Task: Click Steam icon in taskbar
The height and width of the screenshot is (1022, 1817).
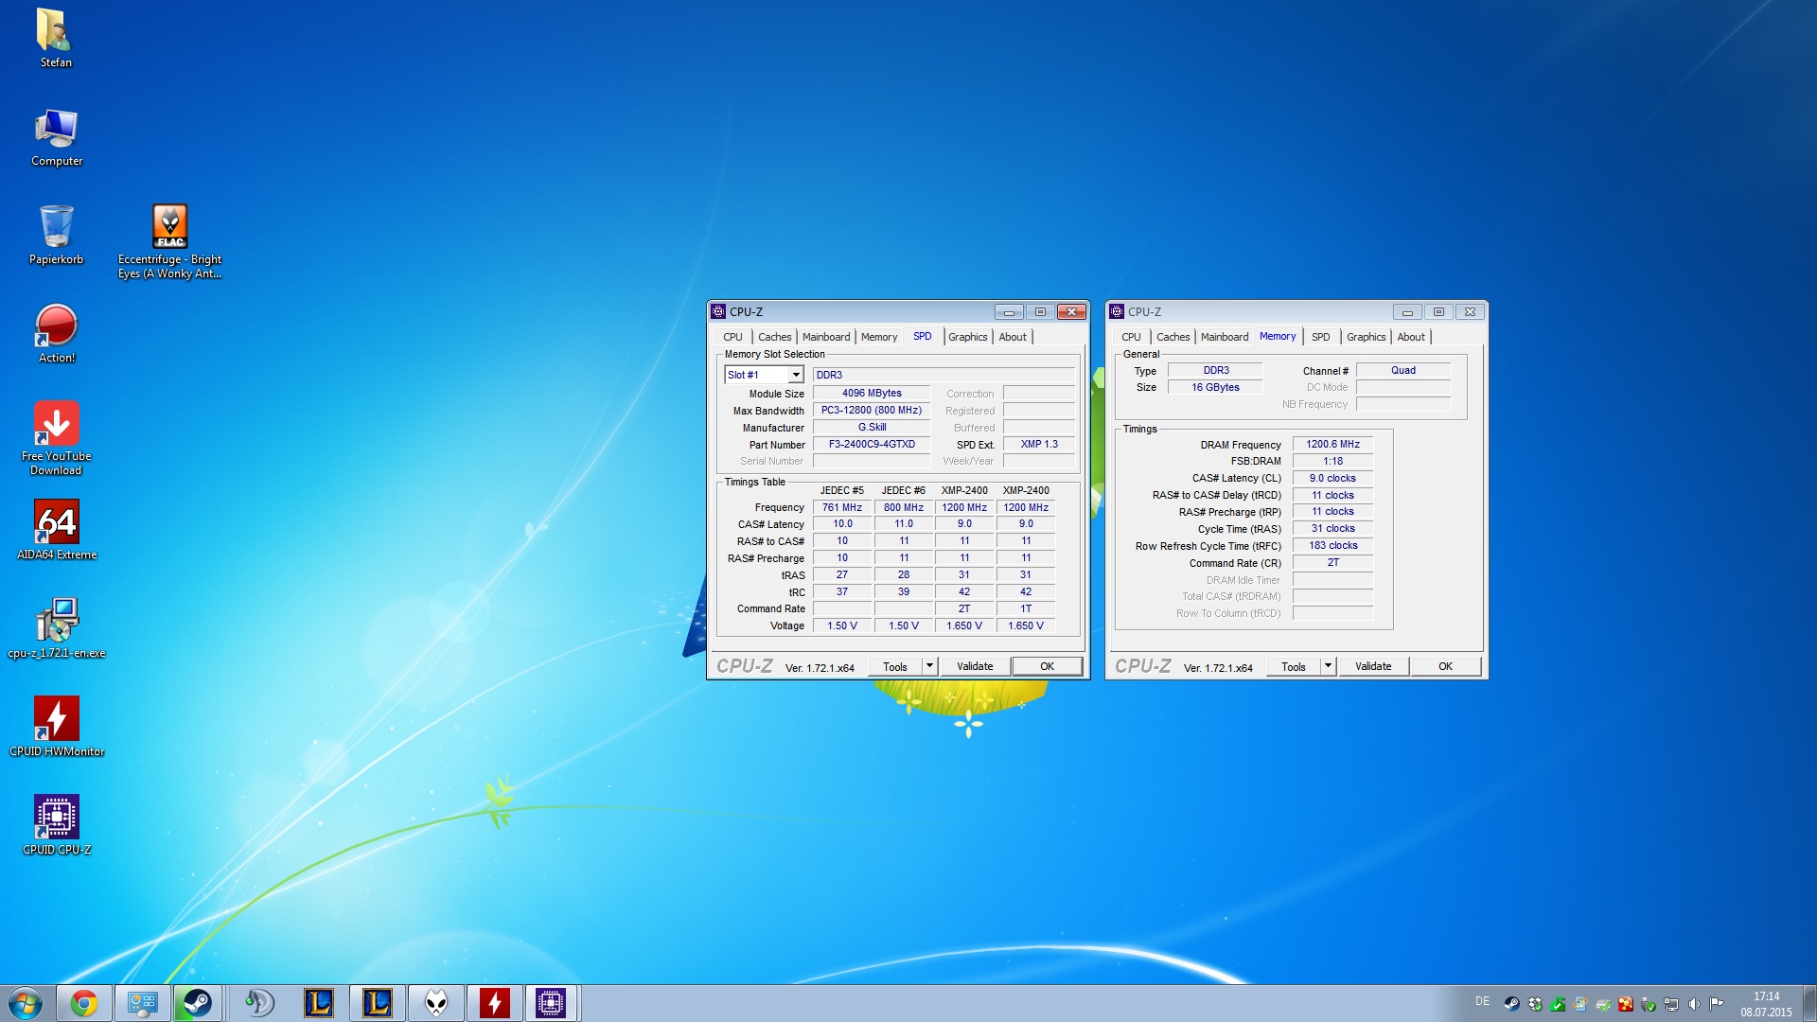Action: [197, 1003]
